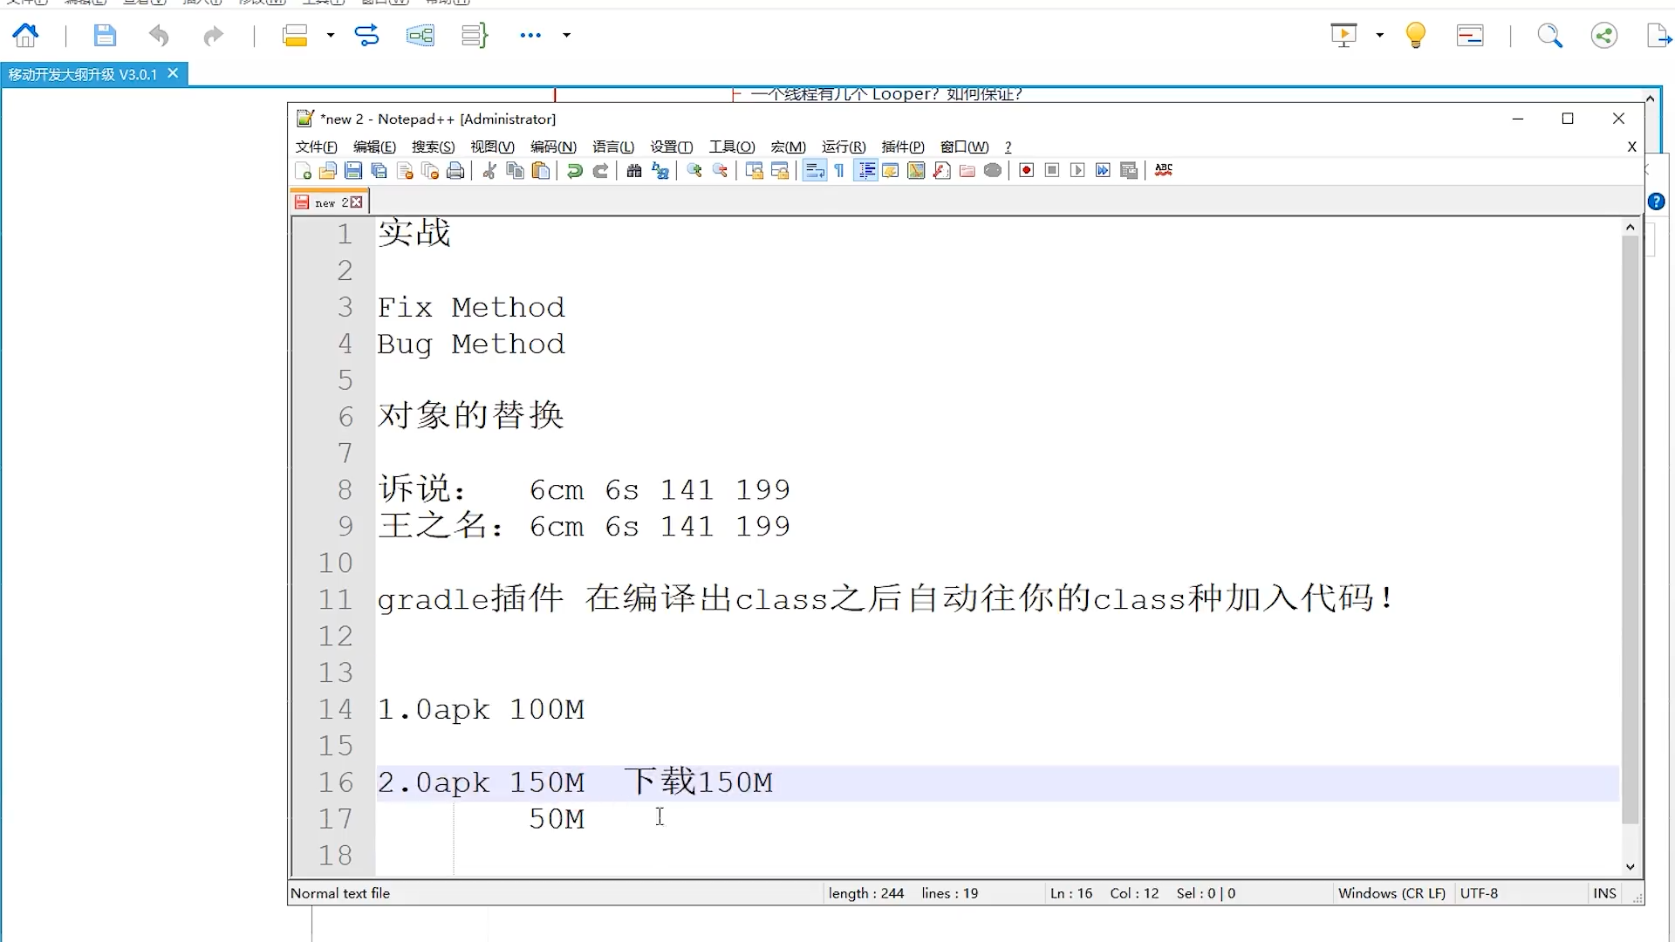Open the 搜索(S) menu
The width and height of the screenshot is (1675, 942).
(x=433, y=147)
